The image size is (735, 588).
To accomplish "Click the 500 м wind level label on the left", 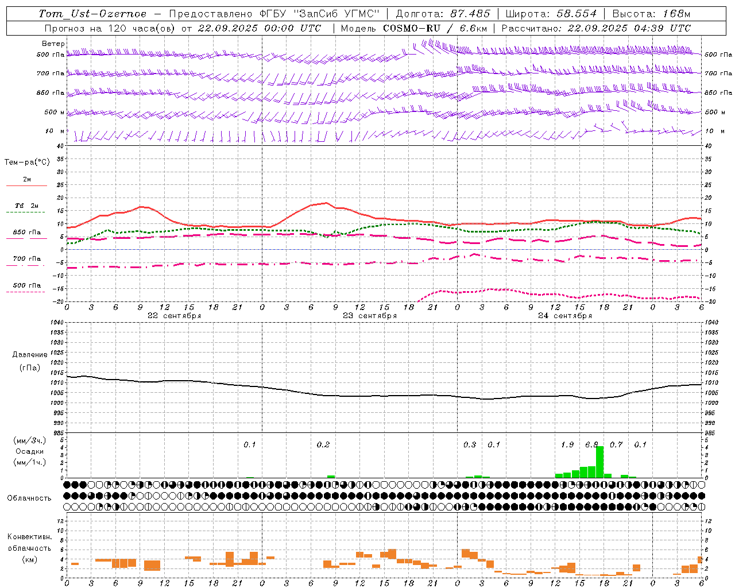I will [x=55, y=112].
